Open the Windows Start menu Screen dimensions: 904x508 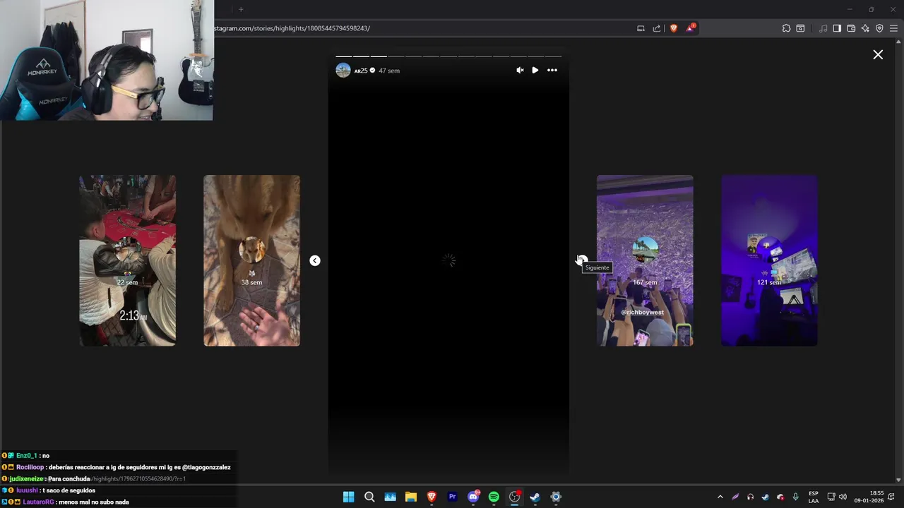[x=348, y=497]
